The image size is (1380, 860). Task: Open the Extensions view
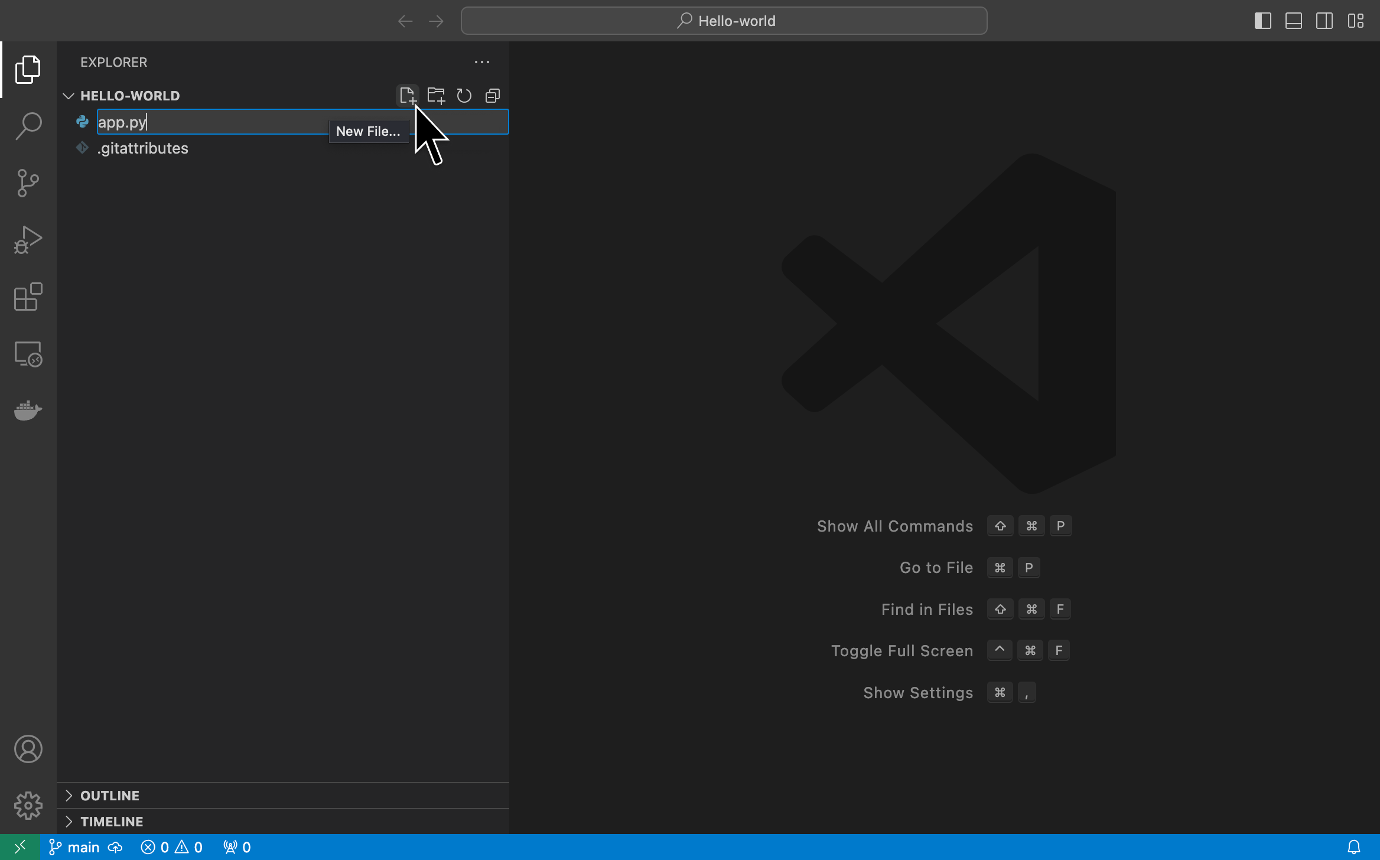coord(27,297)
